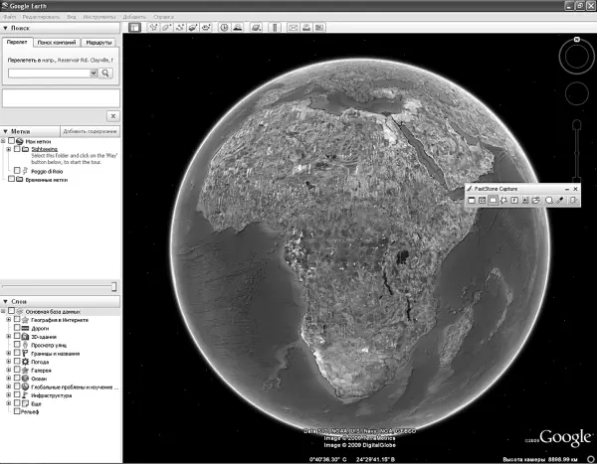Toggle the Foggio di Roio placemark checkbox

(x=17, y=170)
